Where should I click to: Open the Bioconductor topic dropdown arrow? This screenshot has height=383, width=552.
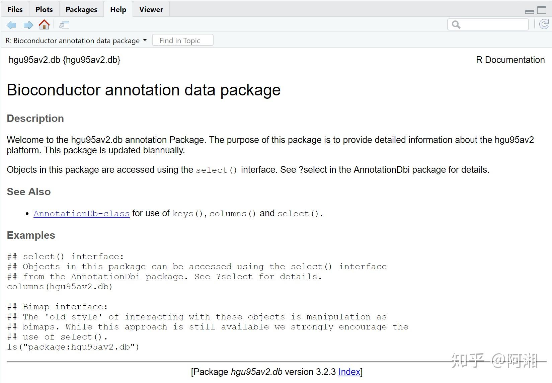145,40
